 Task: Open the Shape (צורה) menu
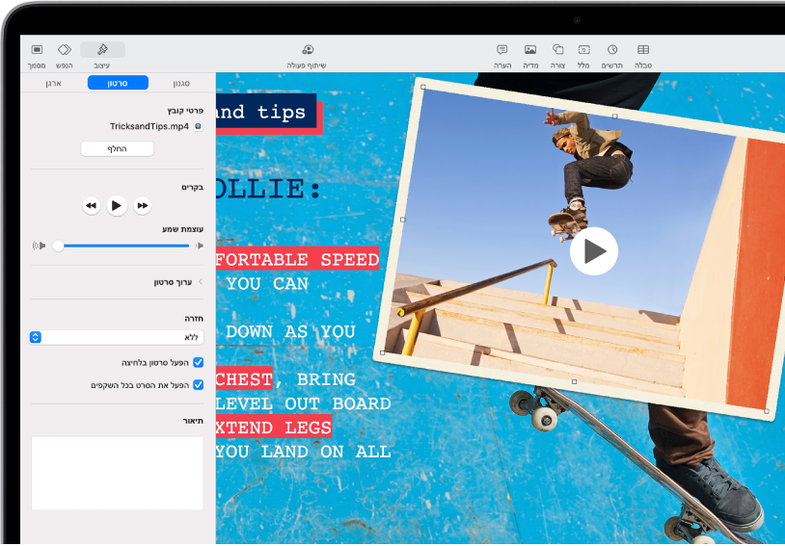557,56
